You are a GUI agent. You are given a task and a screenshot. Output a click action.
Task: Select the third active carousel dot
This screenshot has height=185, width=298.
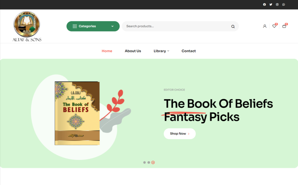153,162
